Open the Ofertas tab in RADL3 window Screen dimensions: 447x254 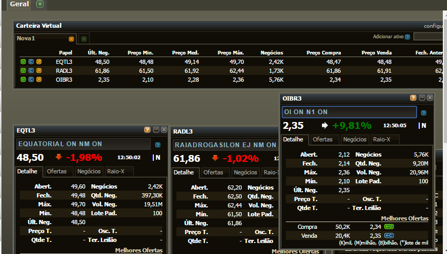tap(213, 172)
